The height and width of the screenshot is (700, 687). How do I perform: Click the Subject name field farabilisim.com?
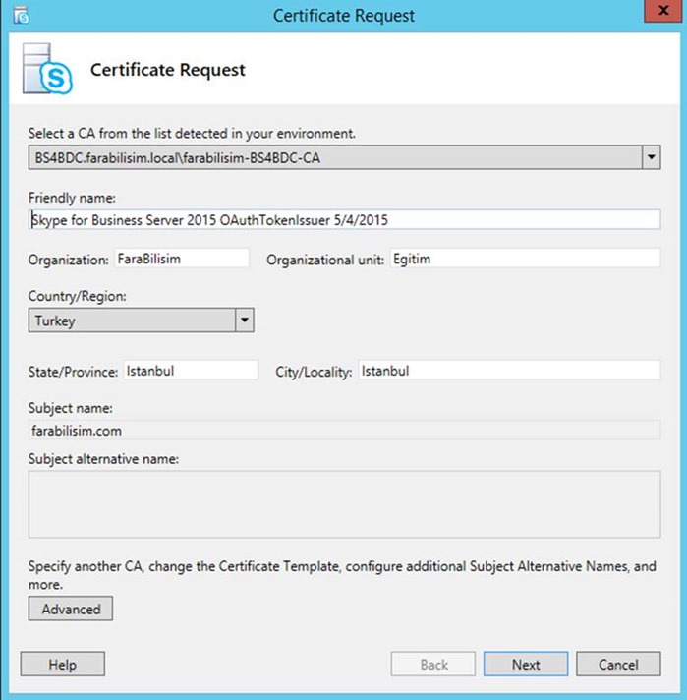pyautogui.click(x=344, y=431)
